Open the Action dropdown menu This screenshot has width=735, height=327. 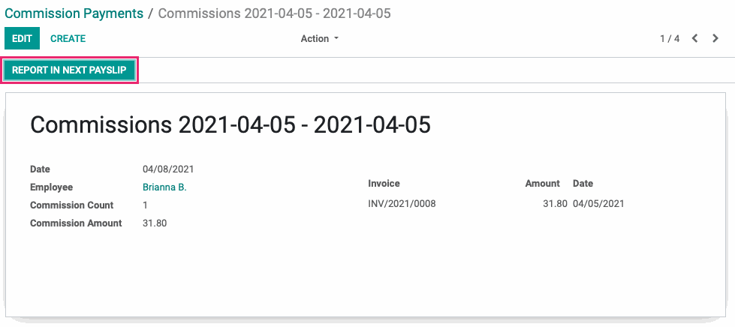pos(320,39)
